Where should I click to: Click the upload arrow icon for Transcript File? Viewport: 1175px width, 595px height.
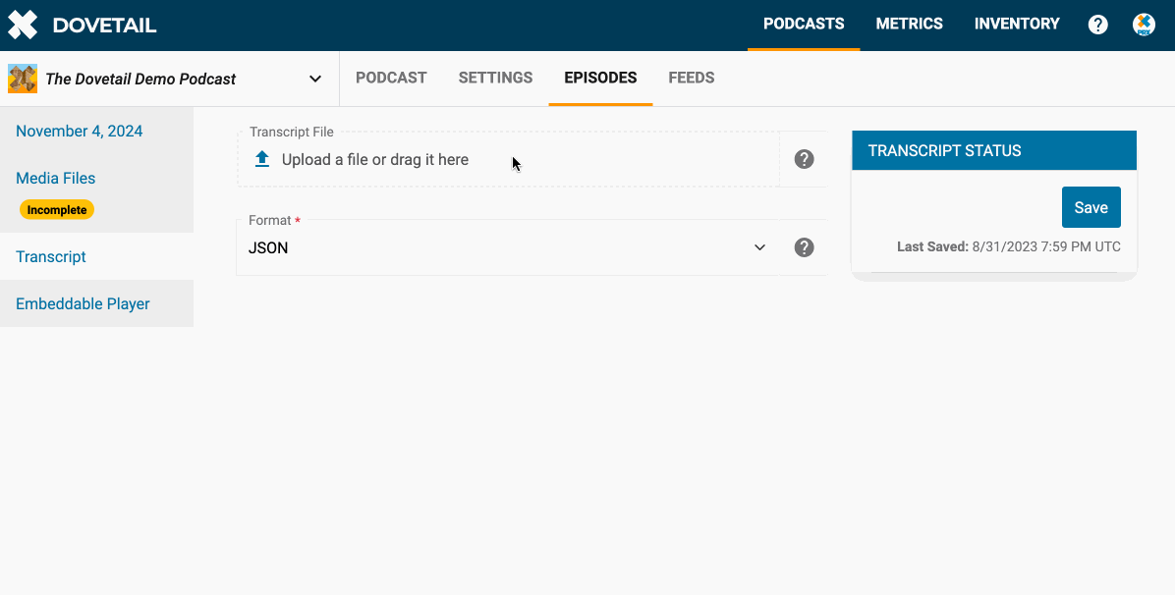pyautogui.click(x=261, y=159)
